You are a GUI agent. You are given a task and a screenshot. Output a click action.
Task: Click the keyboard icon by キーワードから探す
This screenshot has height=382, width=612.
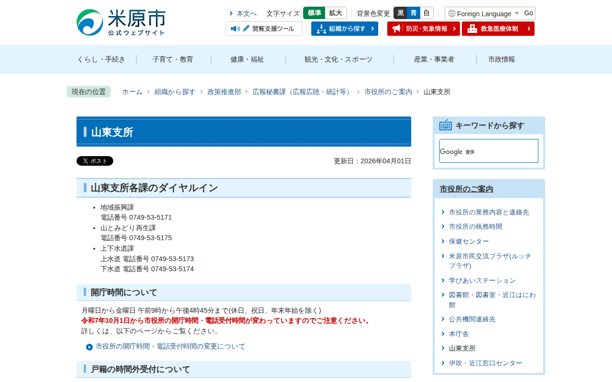point(446,125)
